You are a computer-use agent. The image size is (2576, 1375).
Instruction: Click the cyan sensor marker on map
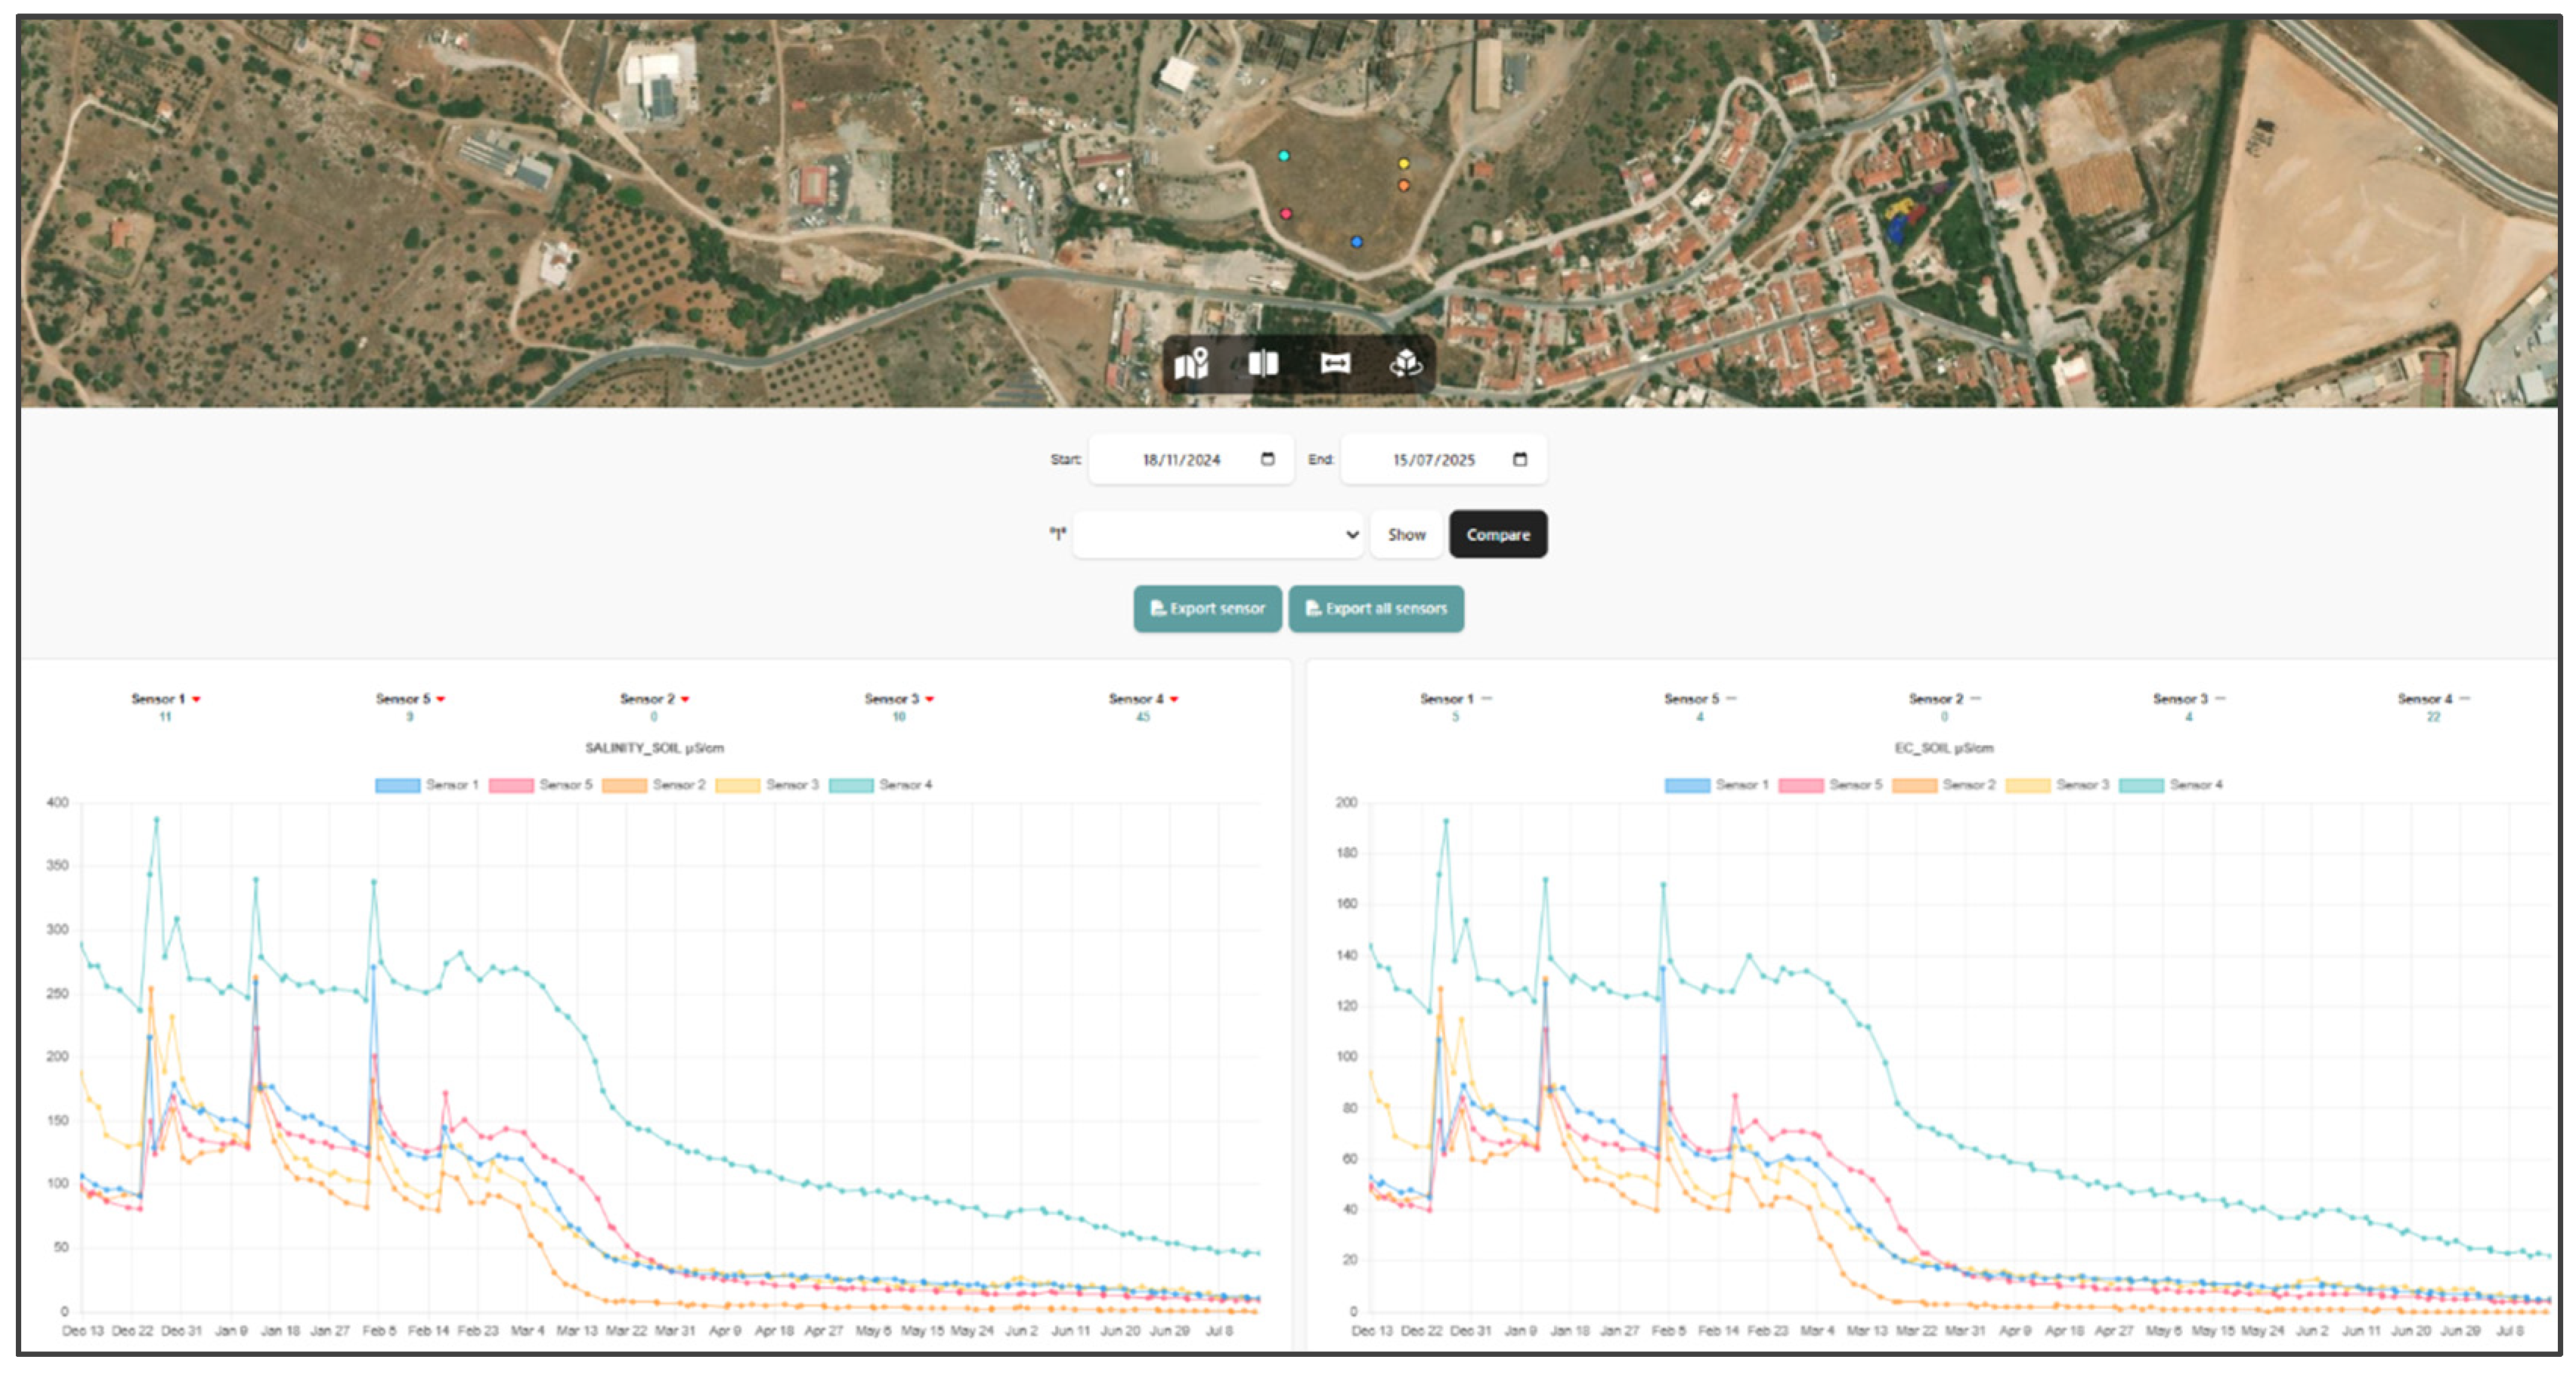pyautogui.click(x=1284, y=156)
